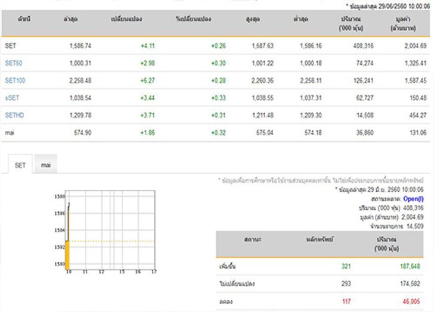This screenshot has width=434, height=312.
Task: Select the SET index name cell
Action: 11,46
